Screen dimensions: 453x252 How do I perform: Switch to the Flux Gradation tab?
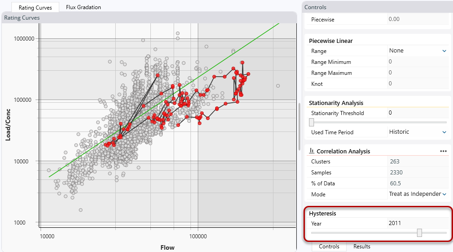tap(83, 7)
